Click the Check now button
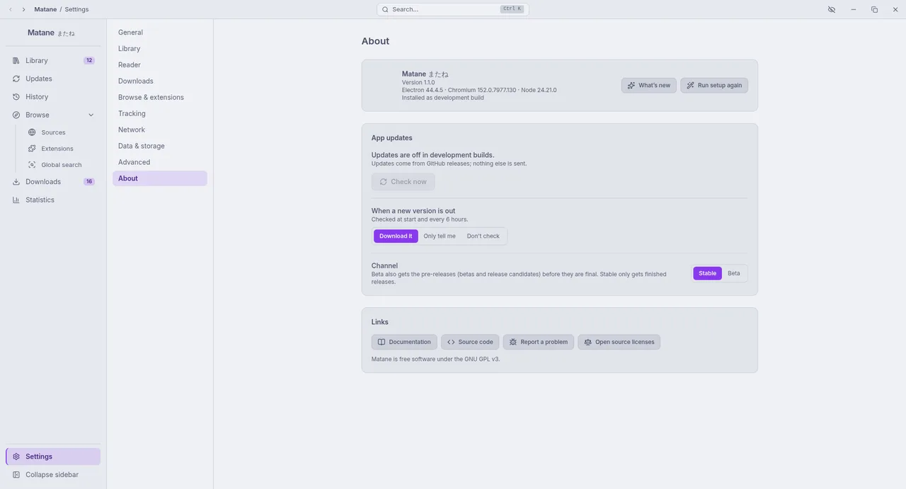 point(403,182)
